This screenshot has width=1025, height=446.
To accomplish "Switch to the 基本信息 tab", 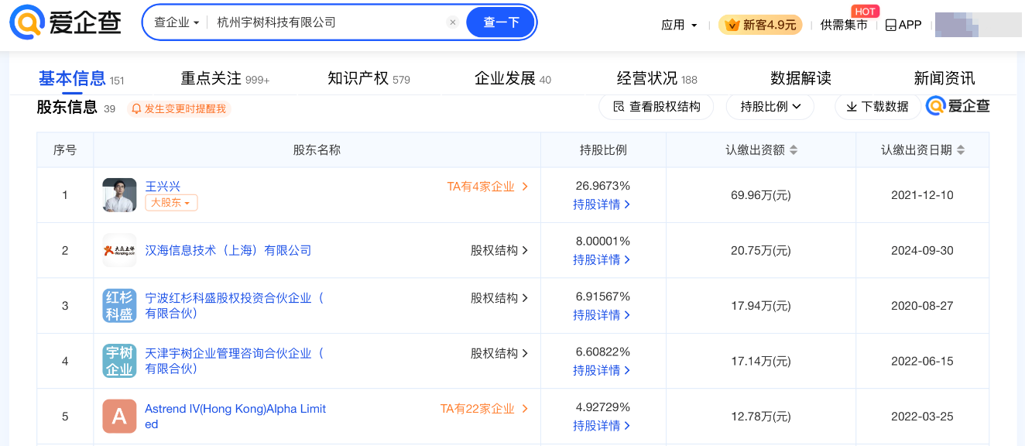I will click(81, 79).
